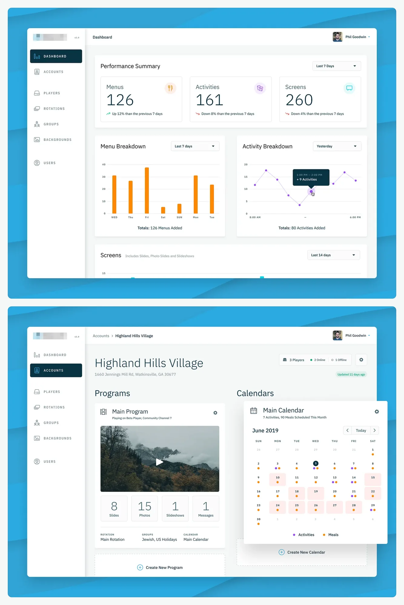Click the Main Calendar calendar icon
Image resolution: width=404 pixels, height=605 pixels.
[254, 411]
